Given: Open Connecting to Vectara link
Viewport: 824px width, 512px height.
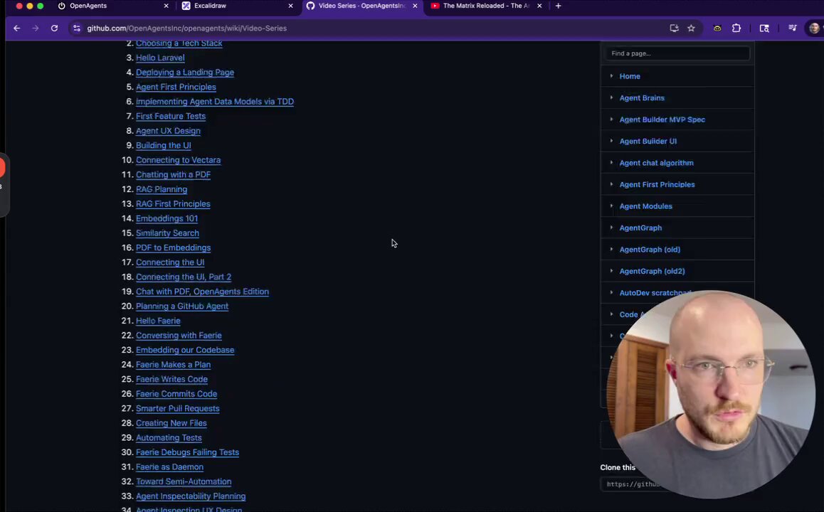Looking at the screenshot, I should 178,160.
